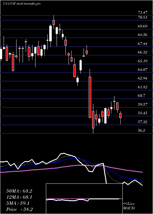Click the 61.82 price axis label

[143, 87]
